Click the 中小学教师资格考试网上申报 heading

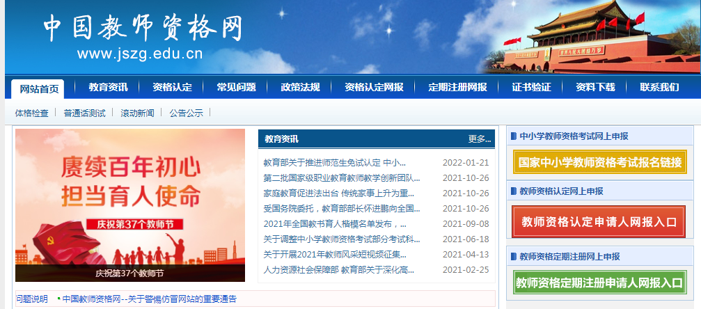pyautogui.click(x=574, y=136)
